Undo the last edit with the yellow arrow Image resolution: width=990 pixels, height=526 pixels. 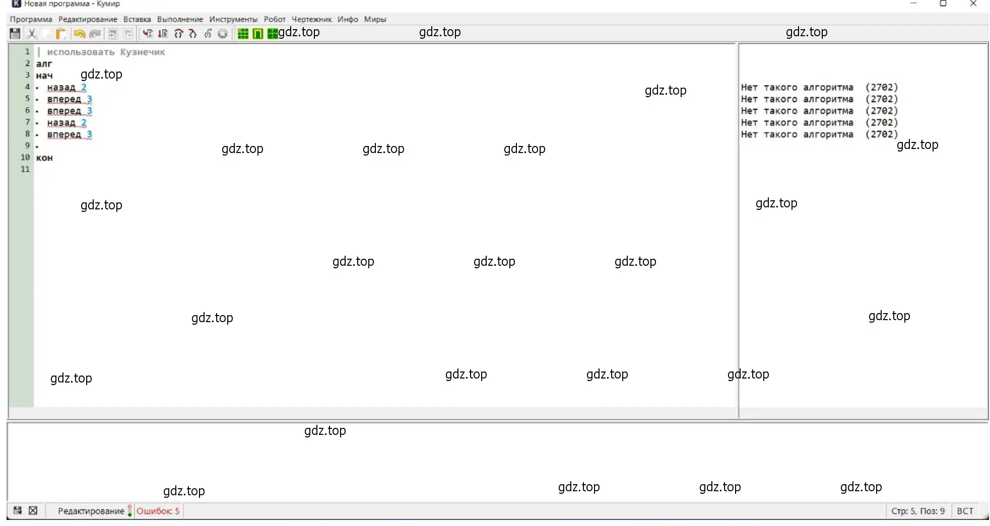point(79,34)
